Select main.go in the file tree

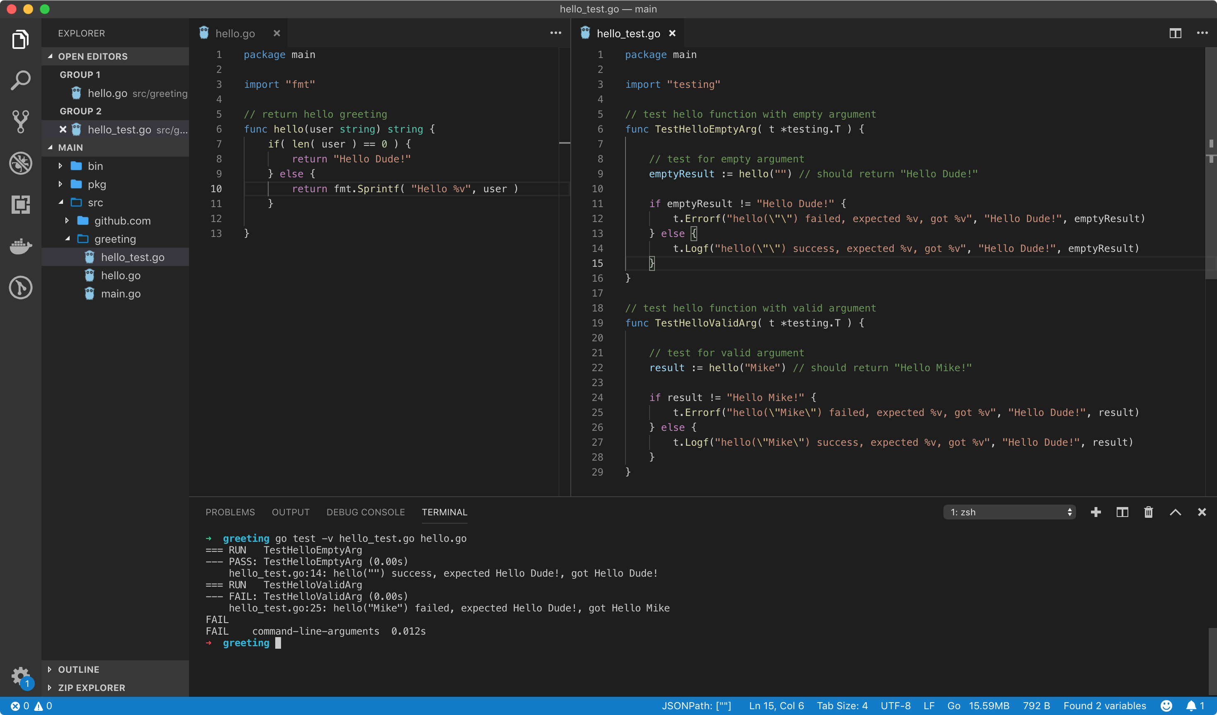pyautogui.click(x=121, y=294)
